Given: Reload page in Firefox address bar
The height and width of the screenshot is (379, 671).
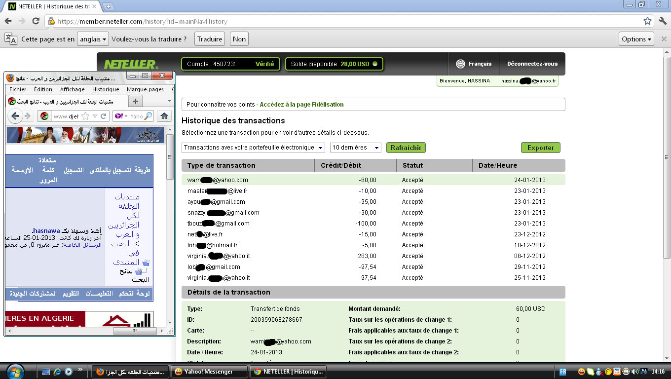Looking at the screenshot, I should (104, 116).
